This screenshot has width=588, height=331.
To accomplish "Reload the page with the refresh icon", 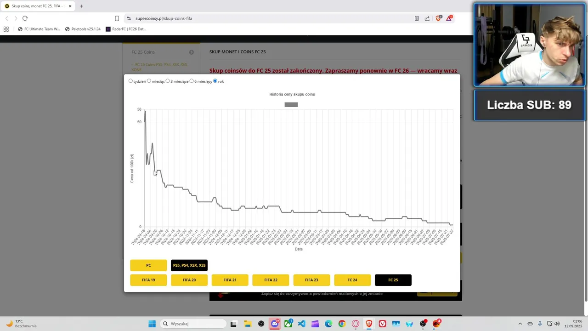I will pos(25,18).
